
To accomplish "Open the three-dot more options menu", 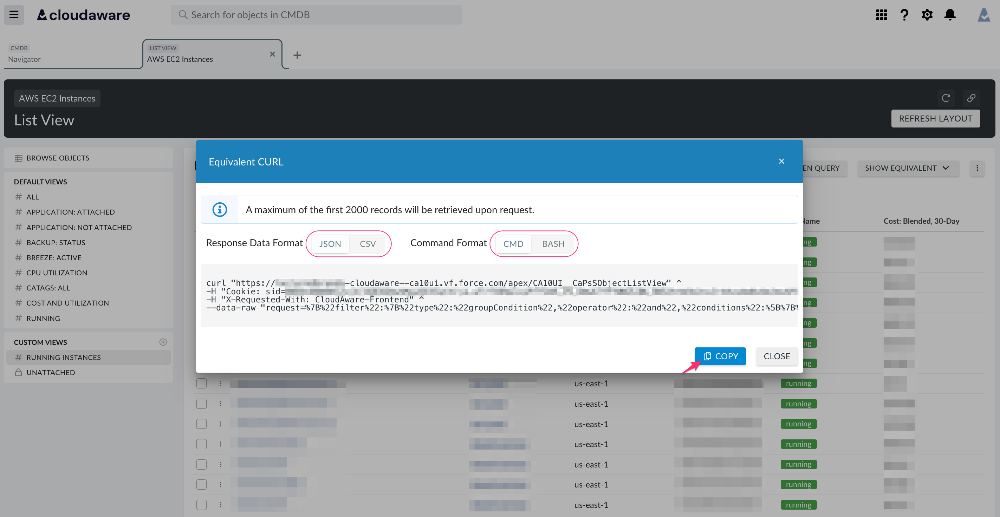I will (977, 168).
